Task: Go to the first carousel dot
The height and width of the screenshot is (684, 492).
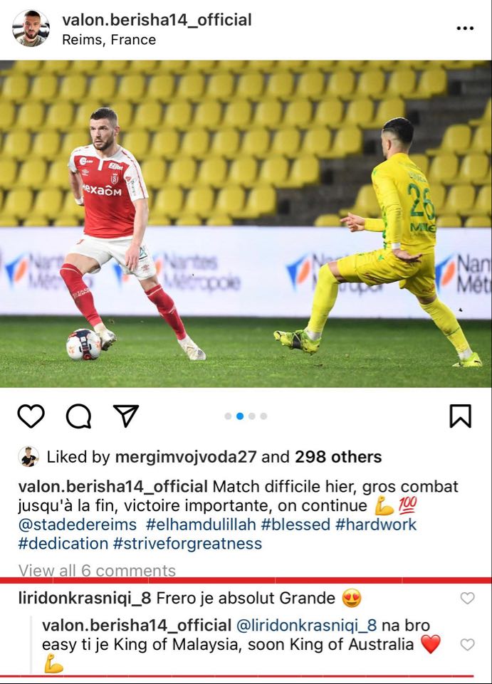Action: coord(228,416)
